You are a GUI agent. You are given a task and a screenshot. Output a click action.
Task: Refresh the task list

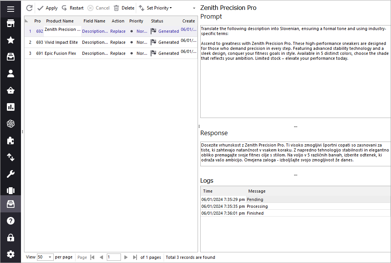(x=29, y=8)
